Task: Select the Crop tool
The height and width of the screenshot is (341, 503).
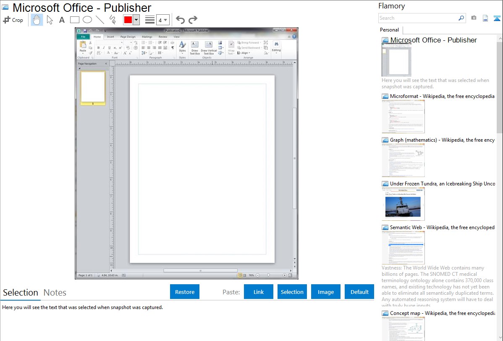Action: (13, 20)
